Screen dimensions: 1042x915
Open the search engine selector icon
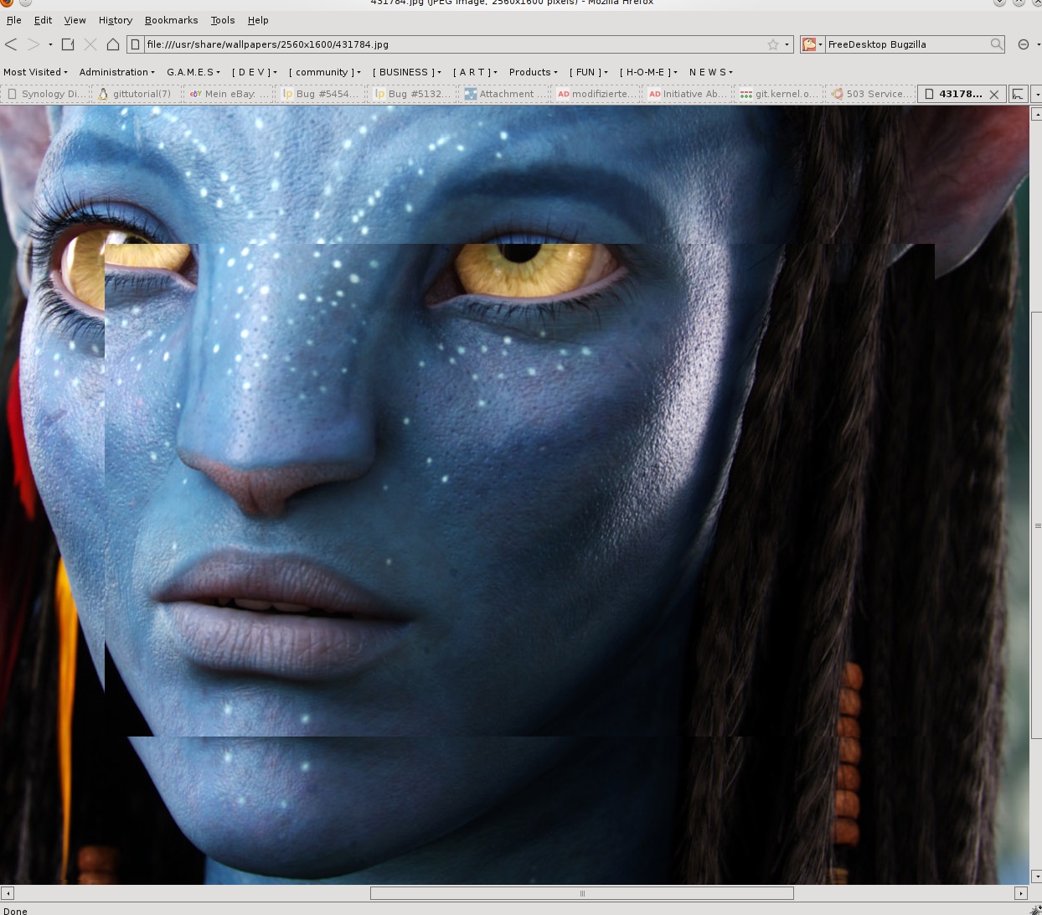point(811,44)
